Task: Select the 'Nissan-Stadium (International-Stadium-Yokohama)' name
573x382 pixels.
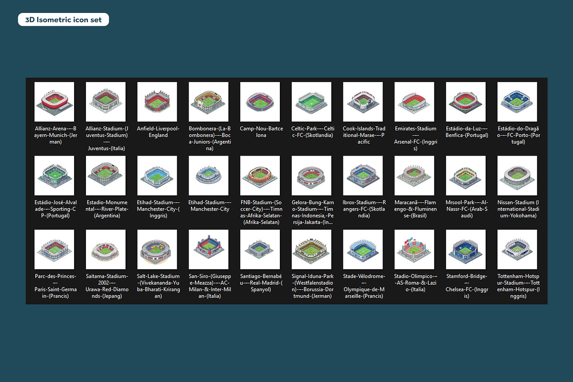Action: pyautogui.click(x=518, y=209)
